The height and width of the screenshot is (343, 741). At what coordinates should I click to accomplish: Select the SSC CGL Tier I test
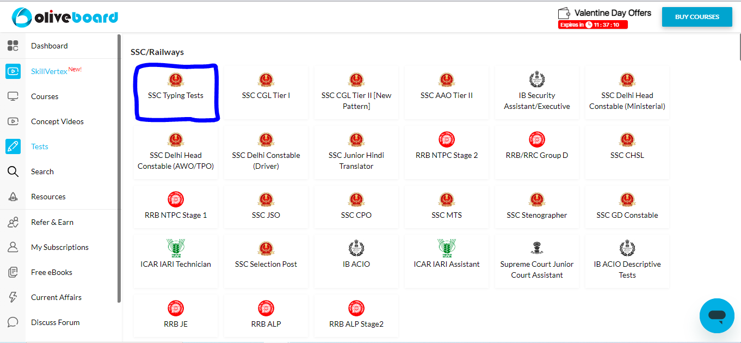click(266, 93)
